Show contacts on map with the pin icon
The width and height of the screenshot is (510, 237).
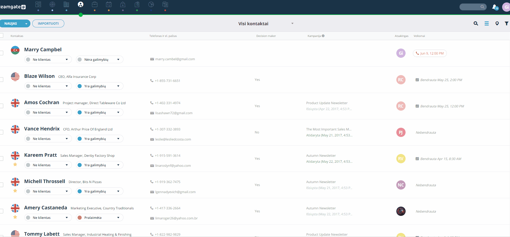[497, 24]
